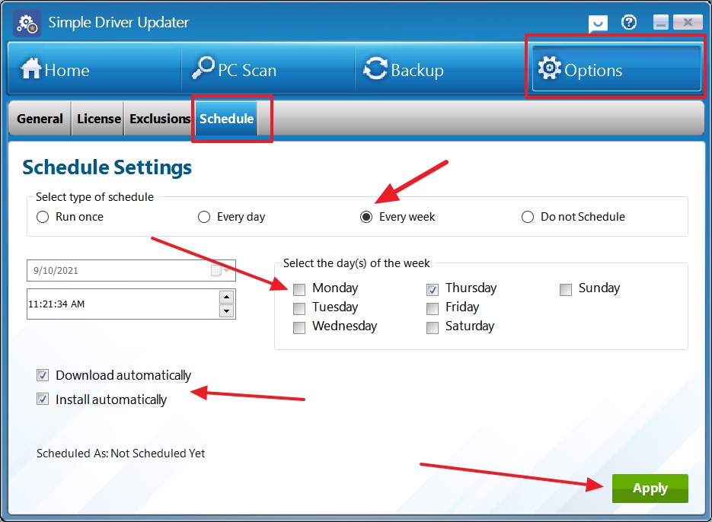This screenshot has height=522, width=712.
Task: Open the feedback smiley icon in title bar
Action: 598,23
